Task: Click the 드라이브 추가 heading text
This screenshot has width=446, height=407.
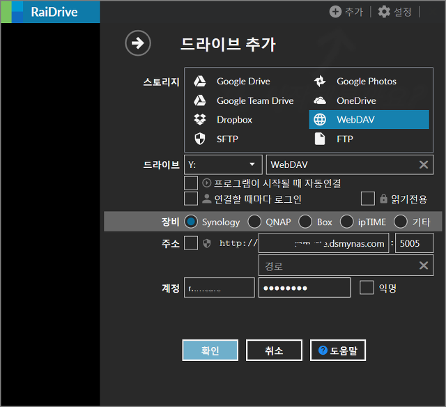Action: 228,45
